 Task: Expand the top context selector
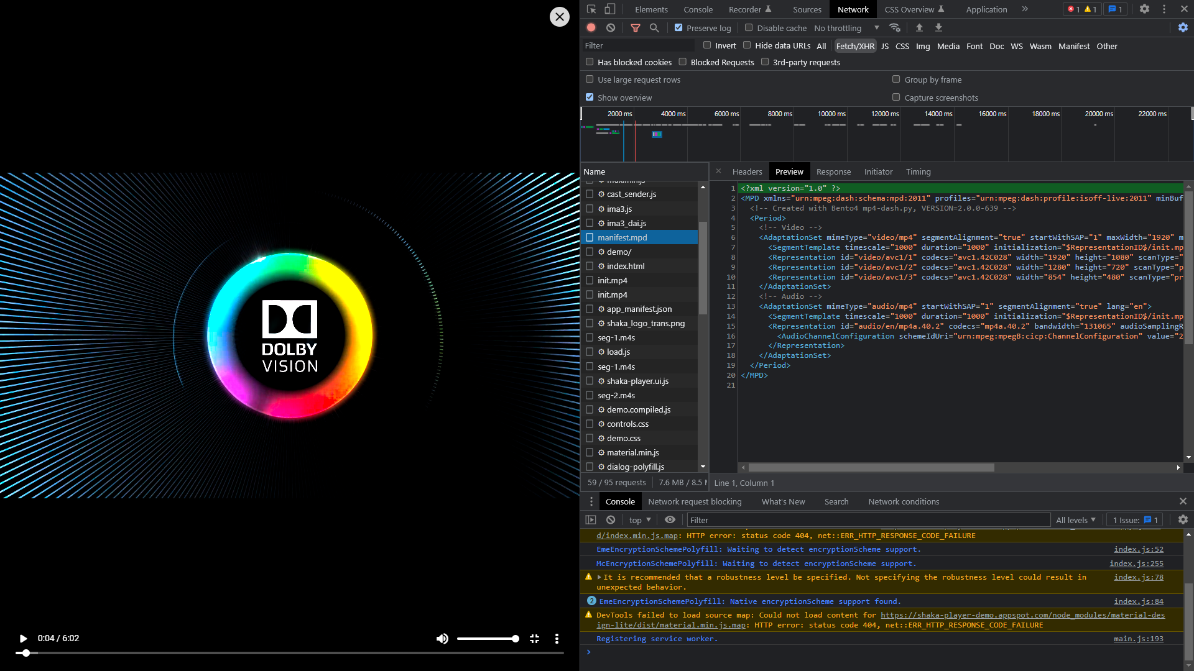[x=639, y=520]
